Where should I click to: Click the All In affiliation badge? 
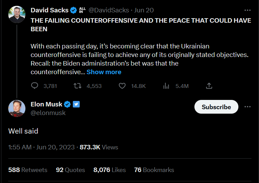pos(82,10)
